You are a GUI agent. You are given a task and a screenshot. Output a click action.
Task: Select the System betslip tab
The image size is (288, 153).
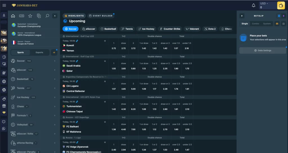(x=267, y=24)
